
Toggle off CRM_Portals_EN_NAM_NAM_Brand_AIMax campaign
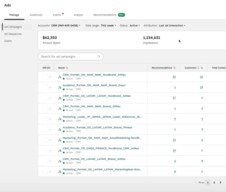[x=47, y=109]
